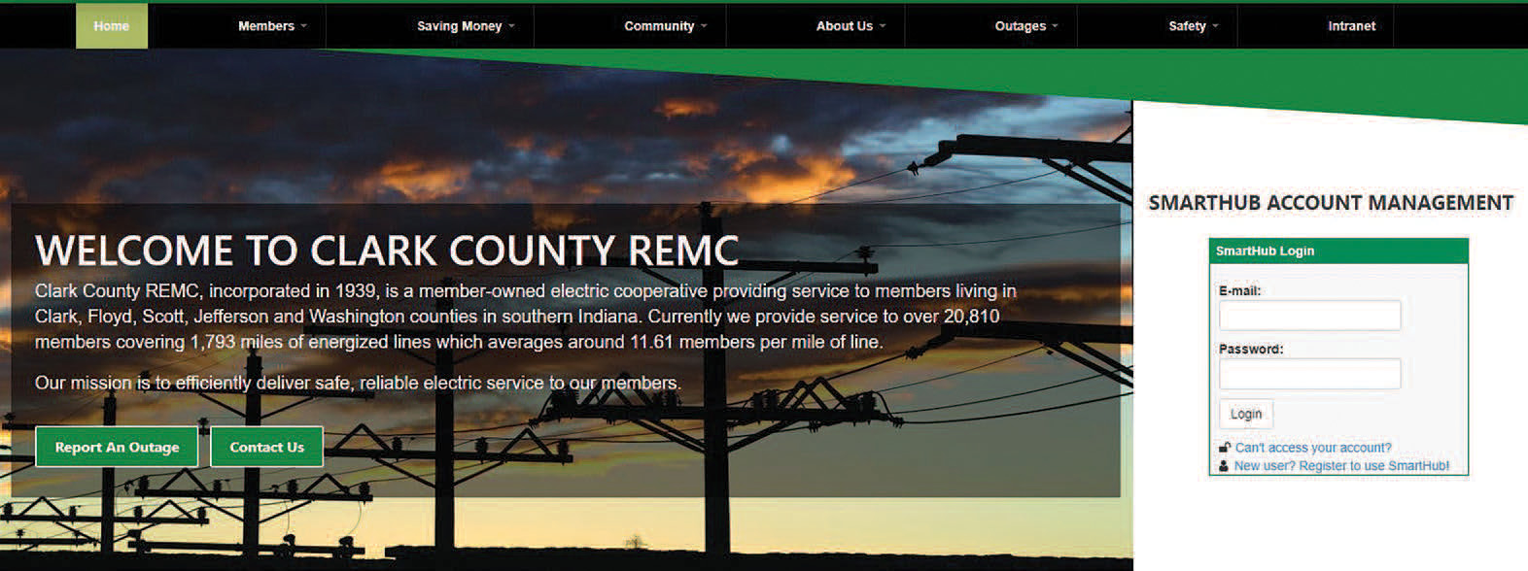Click the SmartHub Account Management heading
1528x571 pixels.
[x=1331, y=203]
